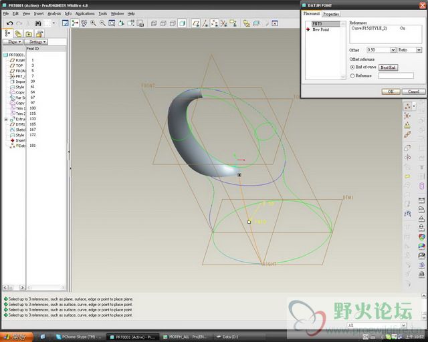Viewport: 428px width, 342px height.
Task: Click the Find binoculars icon
Action: click(38, 23)
